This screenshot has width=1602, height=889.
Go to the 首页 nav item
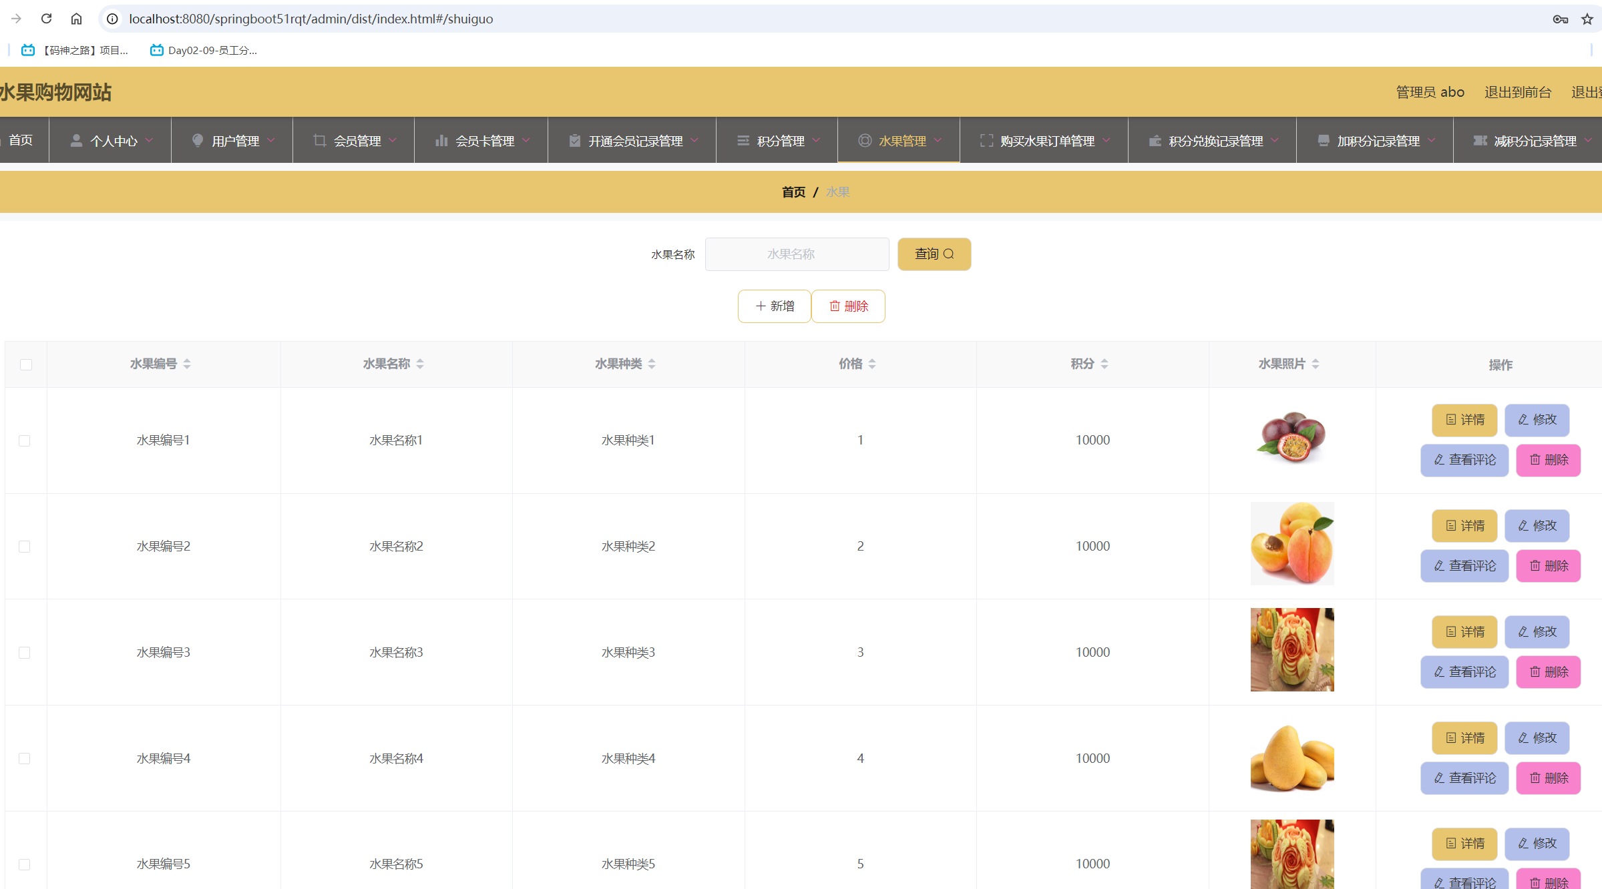(21, 140)
